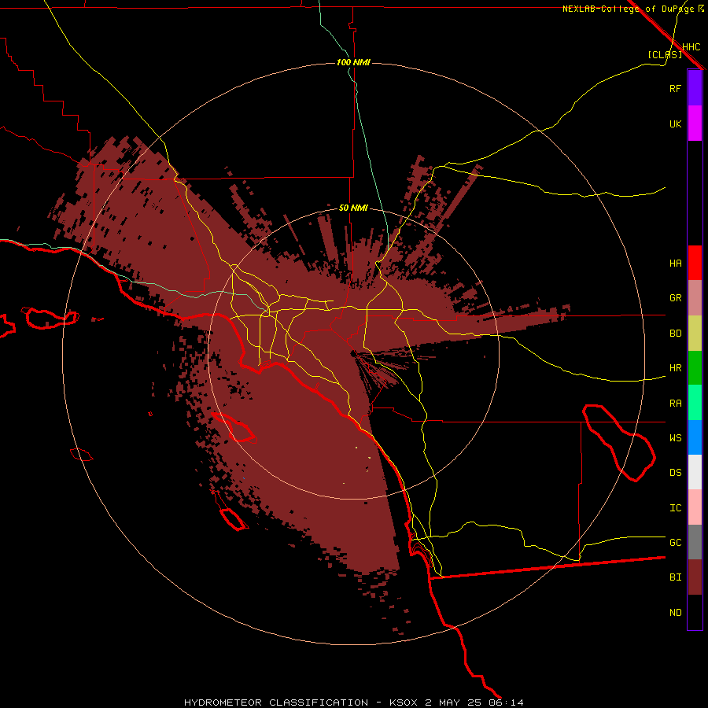Image resolution: width=708 pixels, height=708 pixels.
Task: Click the BI legend label
Action: point(676,577)
